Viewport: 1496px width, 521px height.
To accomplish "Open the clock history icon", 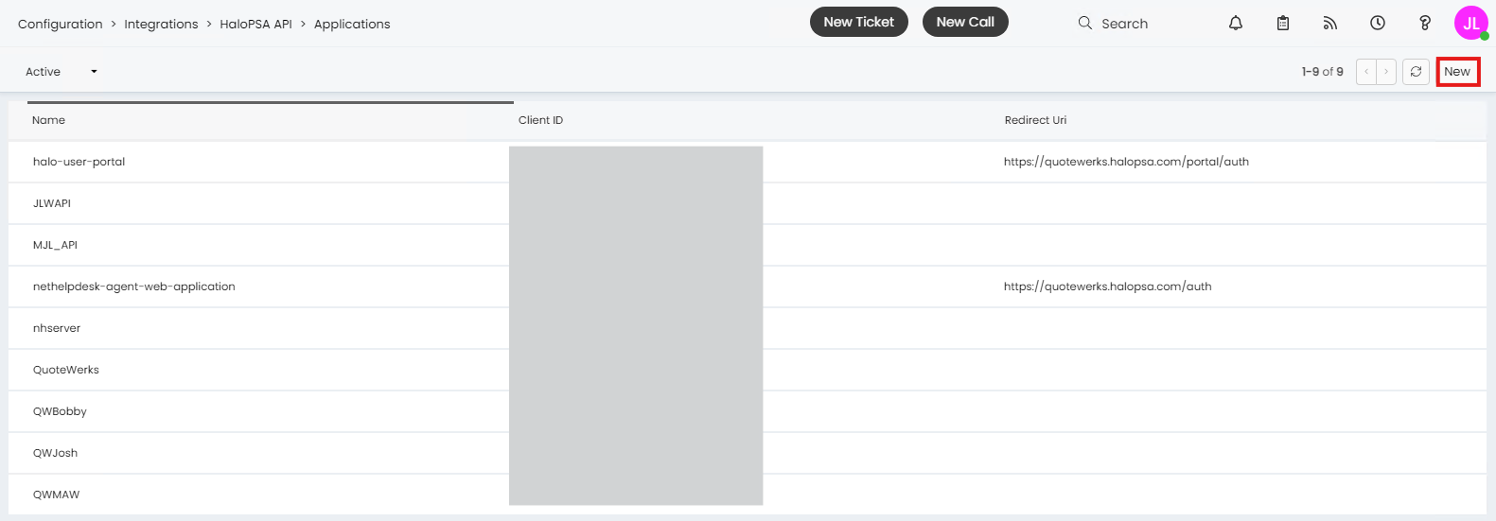I will point(1378,23).
